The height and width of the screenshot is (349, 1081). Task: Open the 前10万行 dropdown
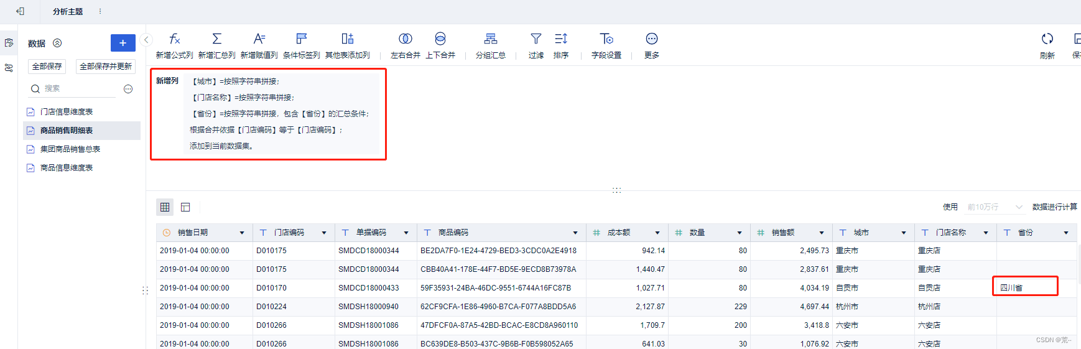(995, 207)
